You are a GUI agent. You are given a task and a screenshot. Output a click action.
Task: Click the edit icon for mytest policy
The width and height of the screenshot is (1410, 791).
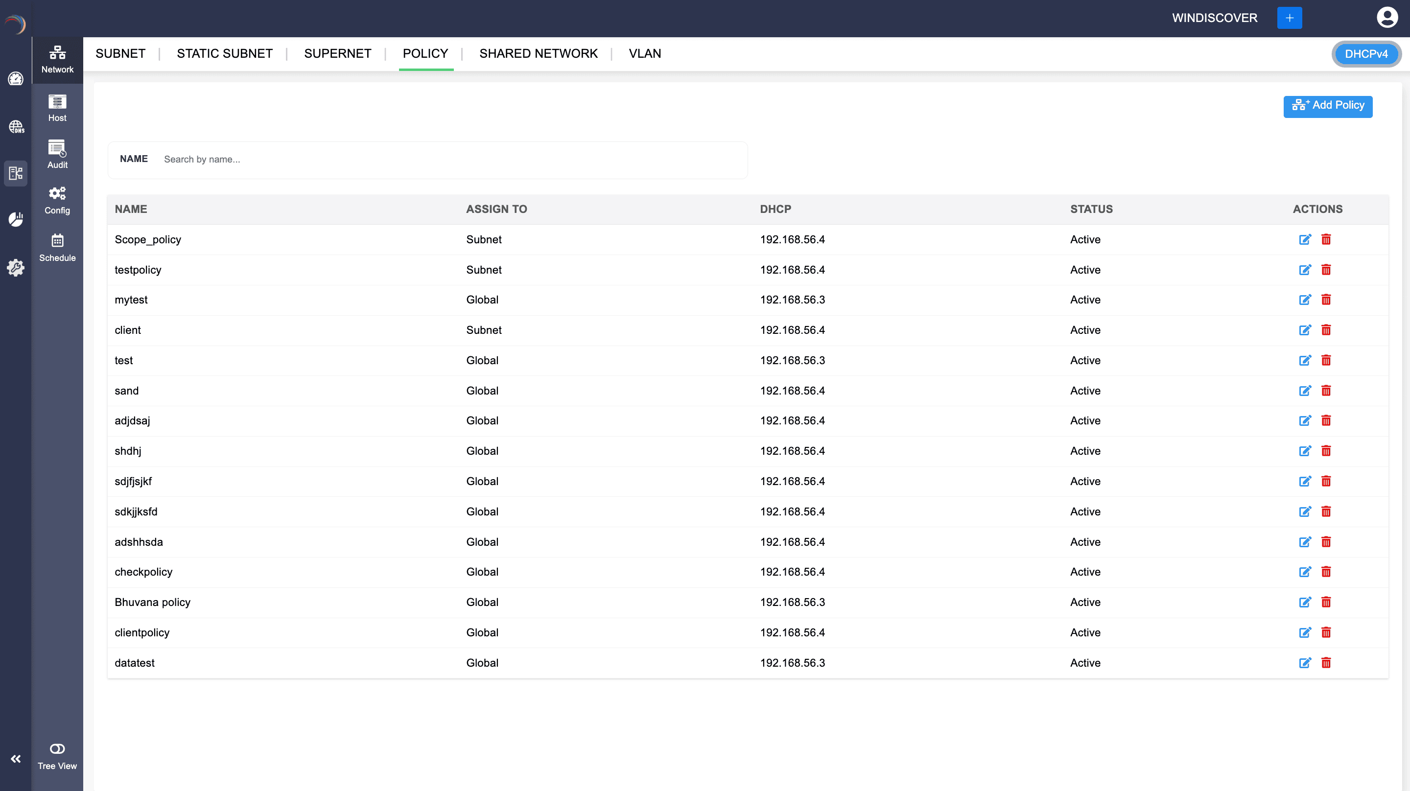(x=1305, y=300)
